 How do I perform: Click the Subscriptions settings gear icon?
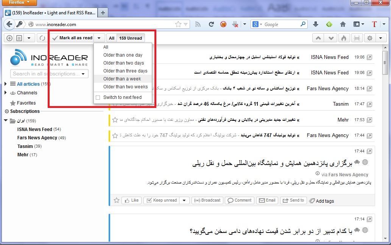pos(7,111)
